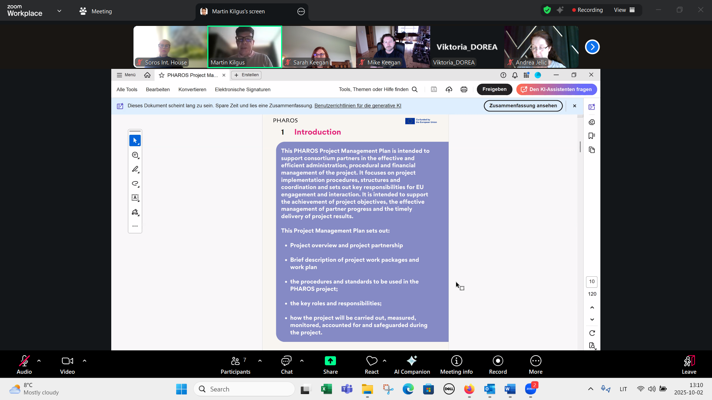Screen dimensions: 712x400
Task: Open the More options menu
Action: click(x=535, y=365)
